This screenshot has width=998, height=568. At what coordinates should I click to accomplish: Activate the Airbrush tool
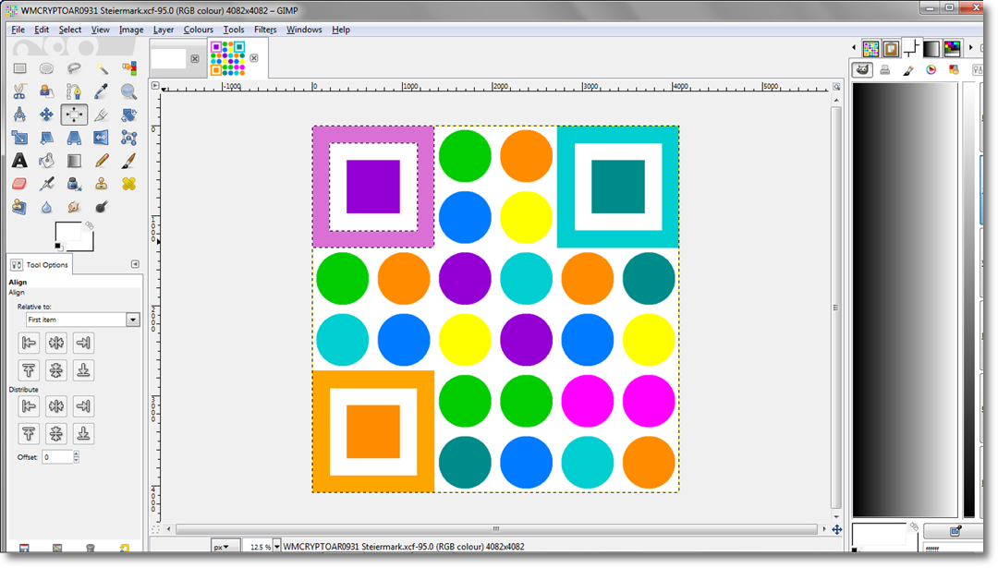tap(46, 184)
